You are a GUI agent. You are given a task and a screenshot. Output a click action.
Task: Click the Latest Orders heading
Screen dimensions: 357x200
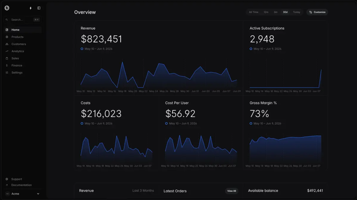pyautogui.click(x=175, y=191)
